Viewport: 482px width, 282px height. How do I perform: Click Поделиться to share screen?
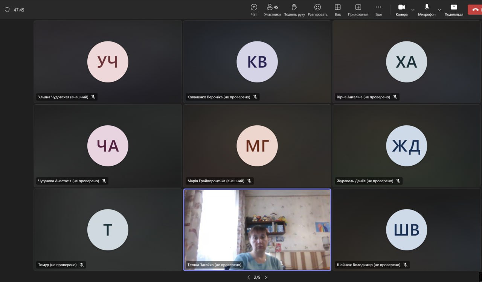click(x=454, y=10)
